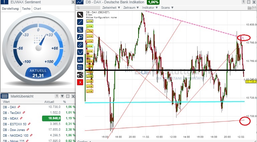This screenshot has height=142, width=257.
Task: Click the magnifier icon in chart search field
Action: [78, 8]
